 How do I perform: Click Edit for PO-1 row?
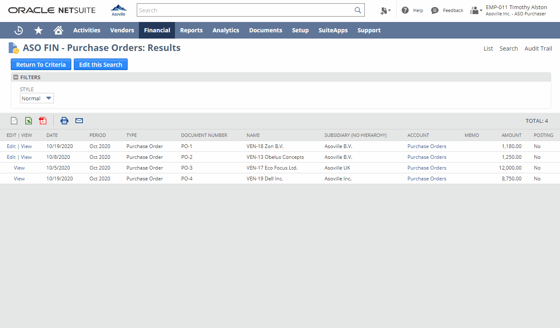tap(11, 146)
